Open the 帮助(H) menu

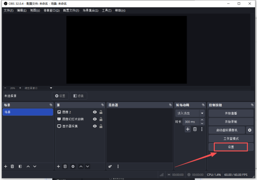coord(120,11)
